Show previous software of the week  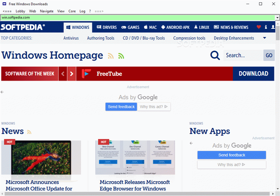point(63,74)
